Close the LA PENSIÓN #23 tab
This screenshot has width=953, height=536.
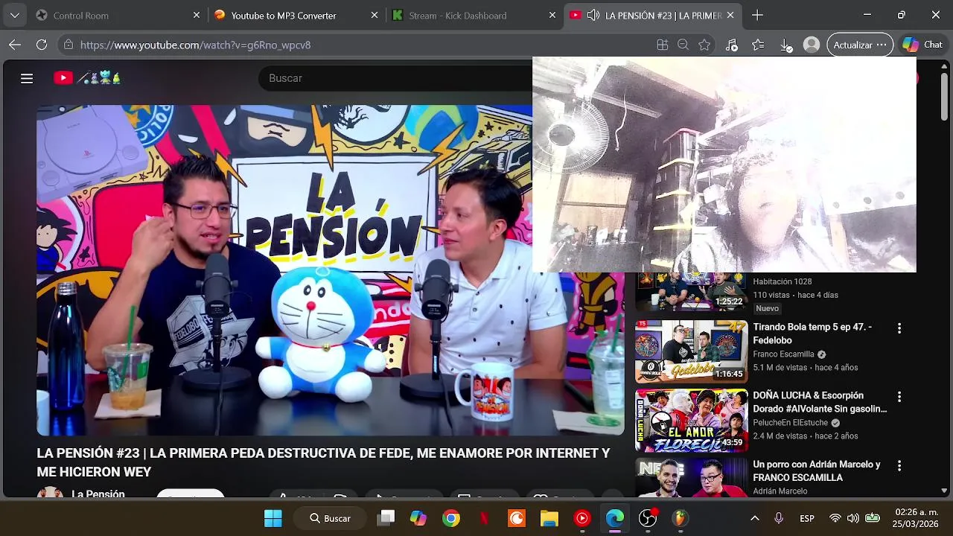tap(730, 15)
